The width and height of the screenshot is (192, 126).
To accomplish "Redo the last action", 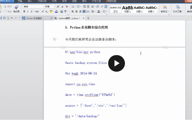I will point(16,18).
